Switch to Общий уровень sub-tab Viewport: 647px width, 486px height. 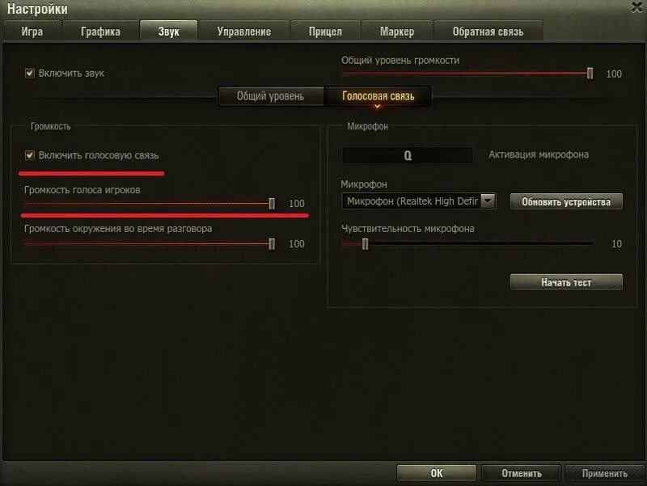271,96
